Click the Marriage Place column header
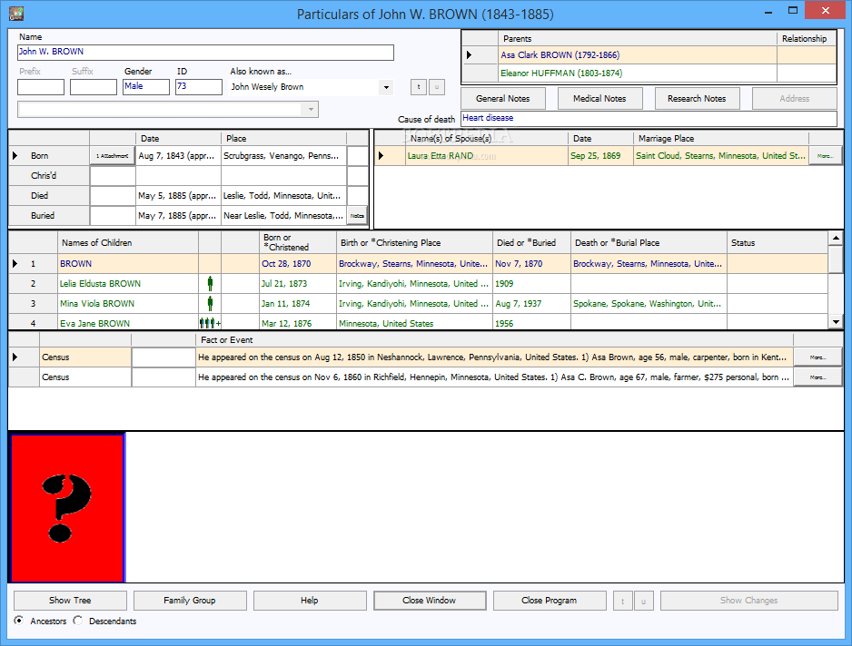Screen dimensions: 852x646 click(x=721, y=139)
